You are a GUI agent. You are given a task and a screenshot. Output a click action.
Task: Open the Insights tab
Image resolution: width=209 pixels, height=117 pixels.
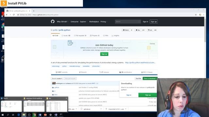[x=115, y=35]
